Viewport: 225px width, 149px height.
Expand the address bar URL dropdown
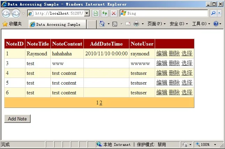click(87, 13)
